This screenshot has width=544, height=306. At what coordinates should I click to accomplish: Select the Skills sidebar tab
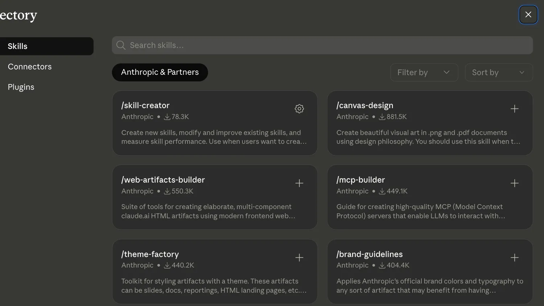coord(47,46)
